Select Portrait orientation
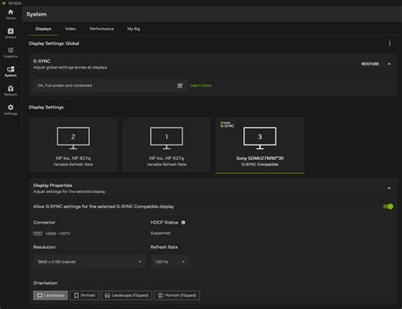The height and width of the screenshot is (309, 402). (x=85, y=295)
